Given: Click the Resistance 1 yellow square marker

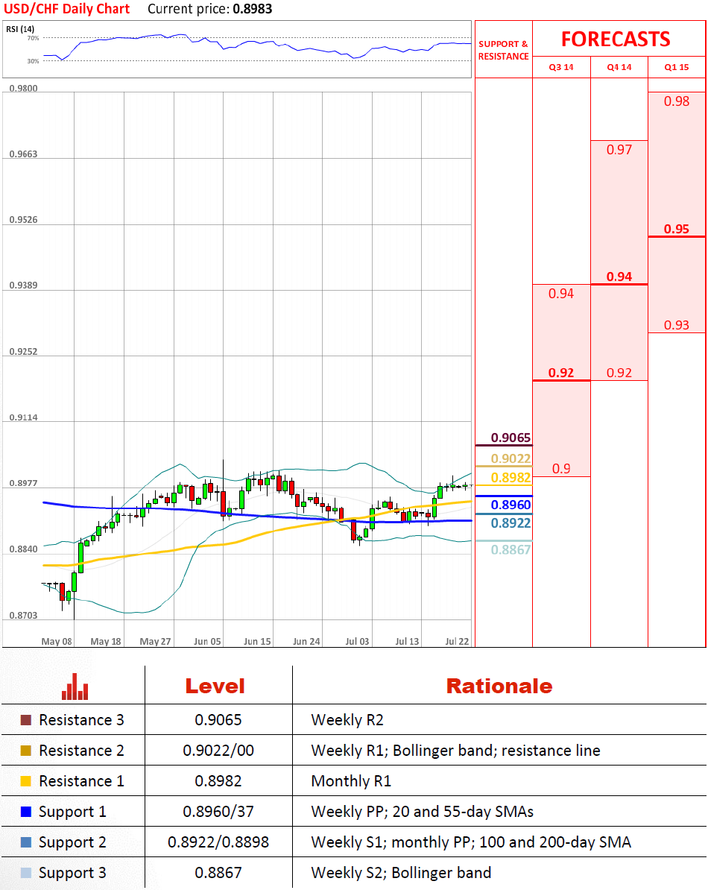Looking at the screenshot, I should (x=26, y=781).
